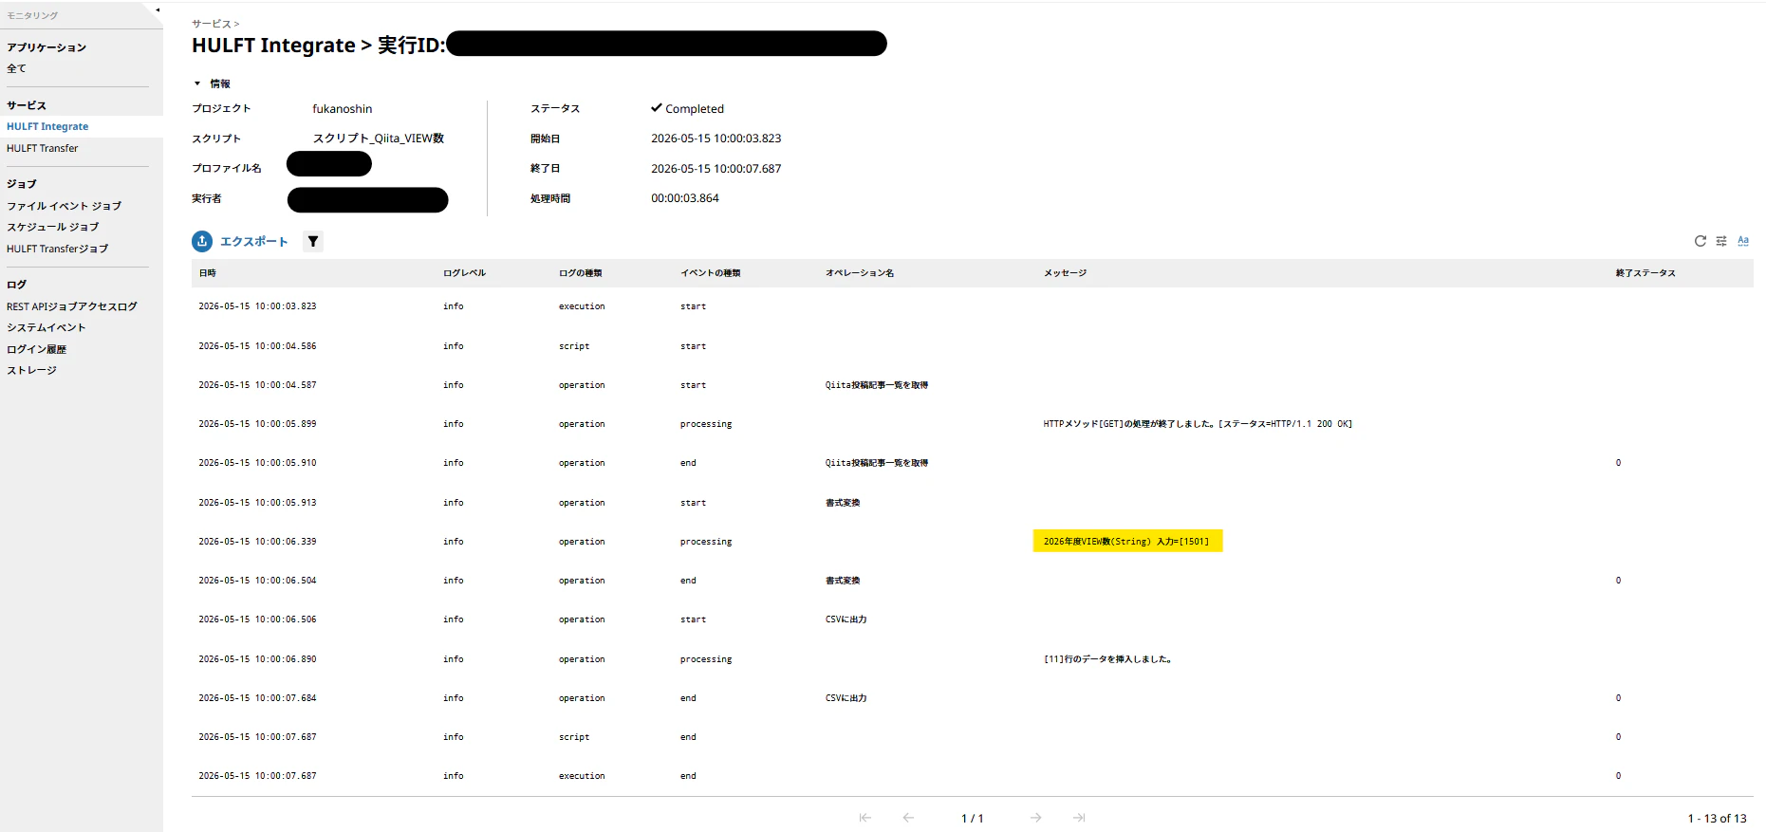
Task: Open ログイン履歴
Action: pyautogui.click(x=37, y=349)
